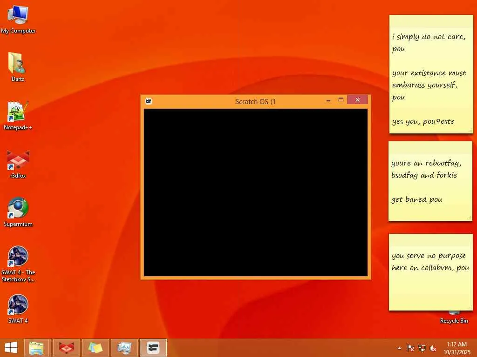The height and width of the screenshot is (357, 477).
Task: Select the Notepad++ desktop shortcut
Action: pyautogui.click(x=18, y=116)
